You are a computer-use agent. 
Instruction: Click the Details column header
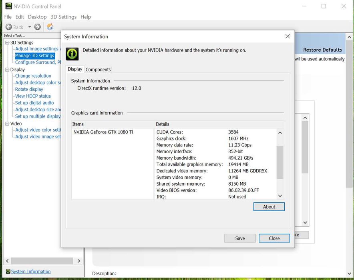tap(219, 124)
